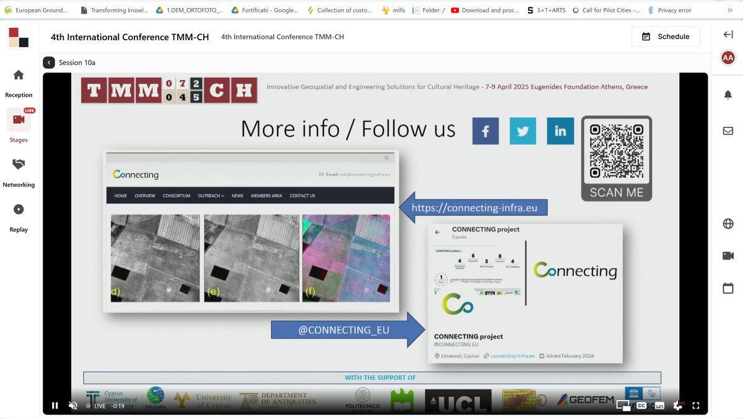Click OVERVIEW in website menu
This screenshot has width=743, height=419.
pyautogui.click(x=145, y=196)
